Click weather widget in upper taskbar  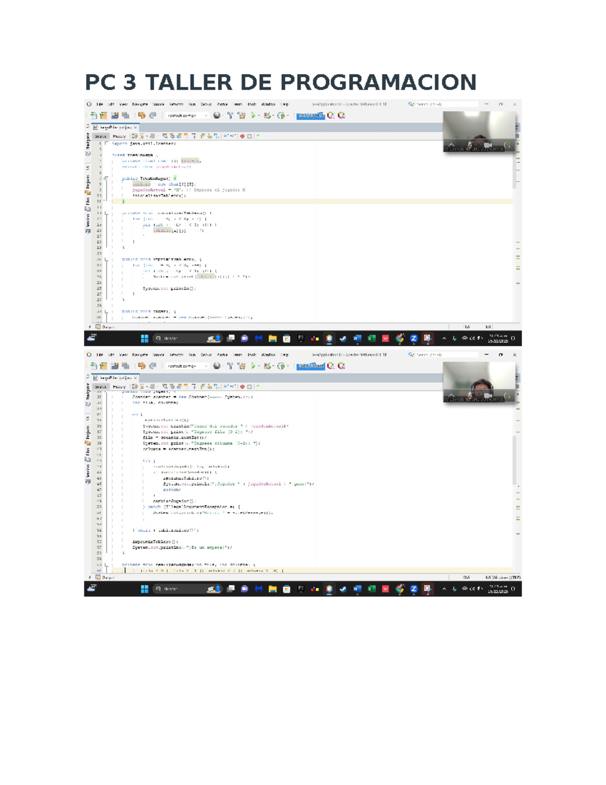coord(92,337)
